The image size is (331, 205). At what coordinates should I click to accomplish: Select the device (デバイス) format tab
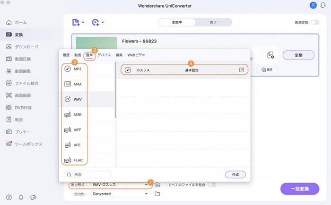104,55
